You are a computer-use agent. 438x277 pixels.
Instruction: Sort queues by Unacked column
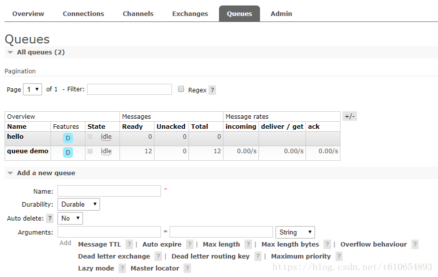click(171, 127)
